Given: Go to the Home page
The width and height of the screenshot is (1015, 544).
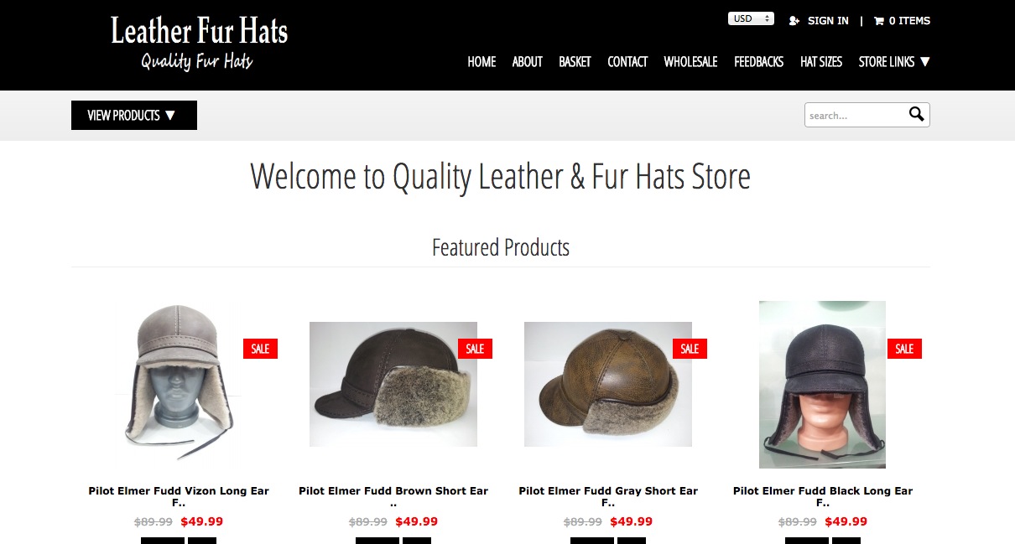Looking at the screenshot, I should tap(481, 61).
